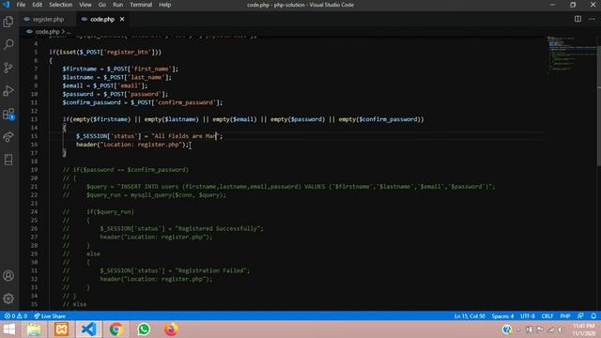Open the editor More Actions ellipsis

(592, 19)
